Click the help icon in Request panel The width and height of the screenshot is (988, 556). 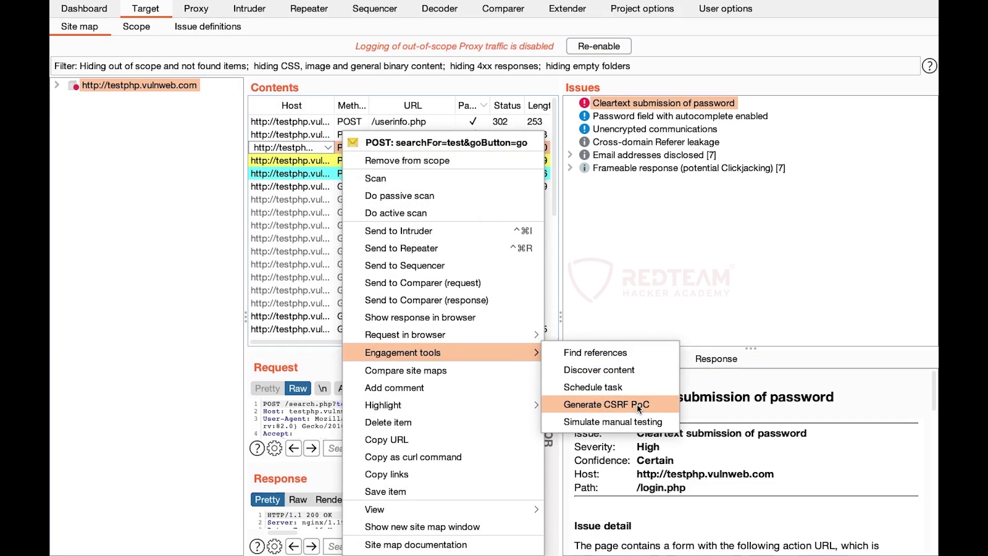(257, 448)
